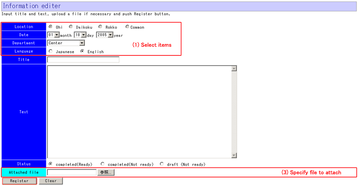Choose Daikoku as the location
This screenshot has height=186, width=358.
[71, 27]
